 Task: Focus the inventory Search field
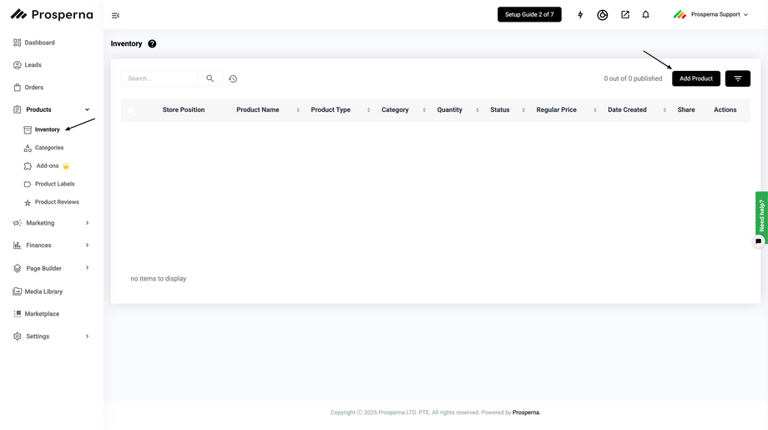(x=159, y=78)
